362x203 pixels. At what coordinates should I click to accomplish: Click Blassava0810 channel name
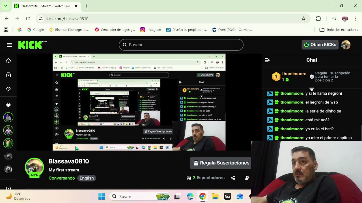69,161
